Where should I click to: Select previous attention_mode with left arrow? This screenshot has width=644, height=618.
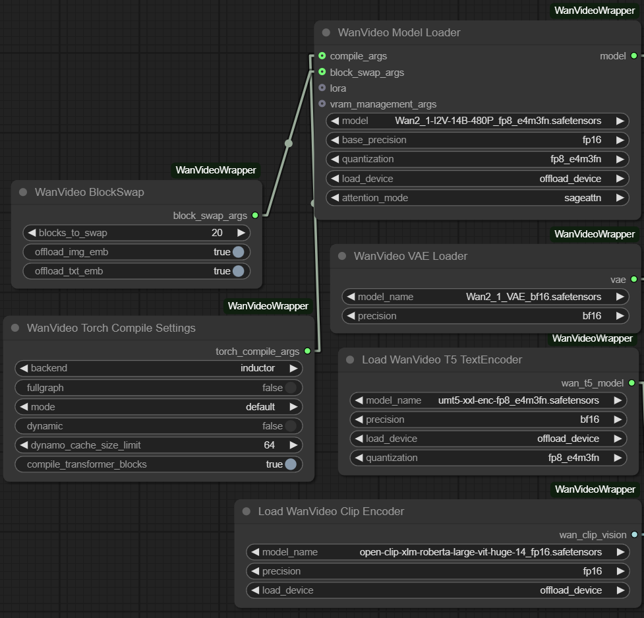pos(335,198)
